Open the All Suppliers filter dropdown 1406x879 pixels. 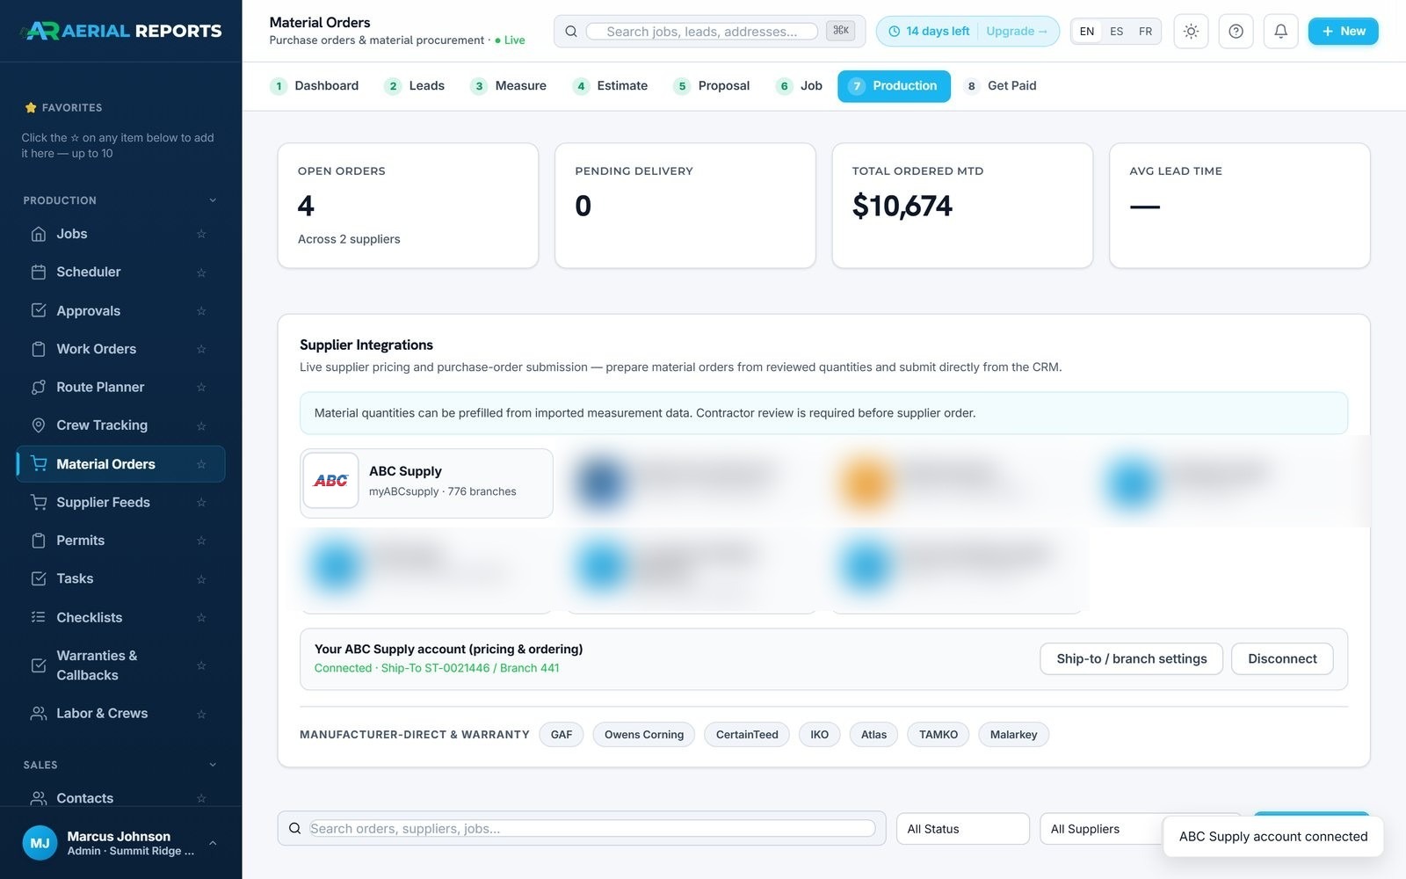[x=1140, y=829]
